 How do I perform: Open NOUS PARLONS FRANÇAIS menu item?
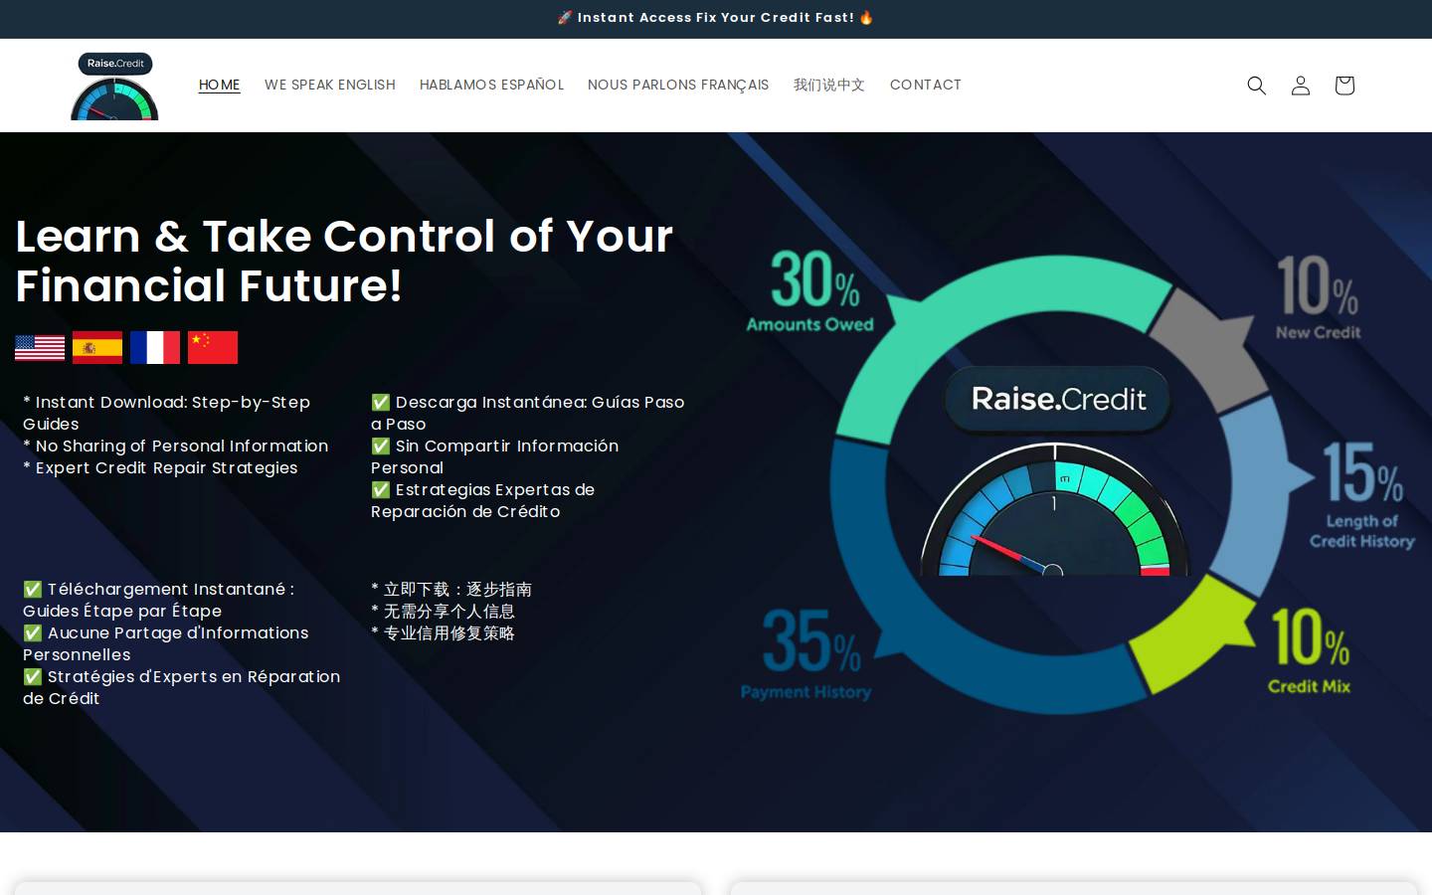point(678,85)
